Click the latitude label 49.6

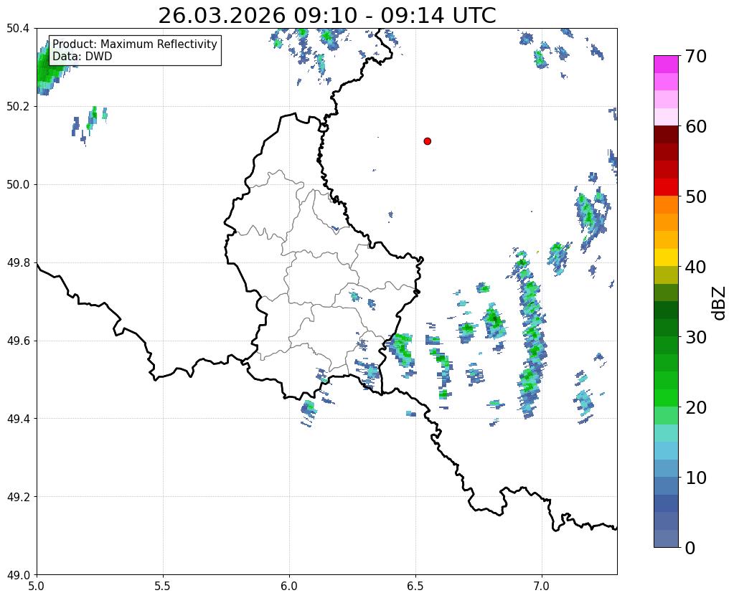tap(18, 341)
